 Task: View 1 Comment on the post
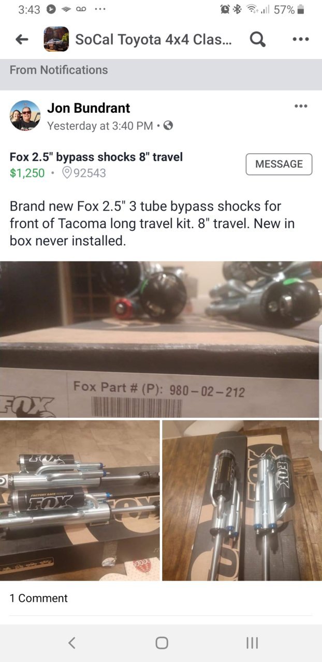coord(39,598)
